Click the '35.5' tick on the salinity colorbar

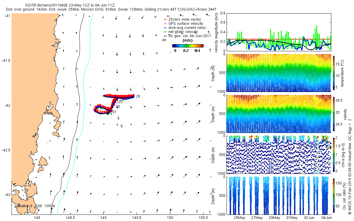[x=339, y=100]
